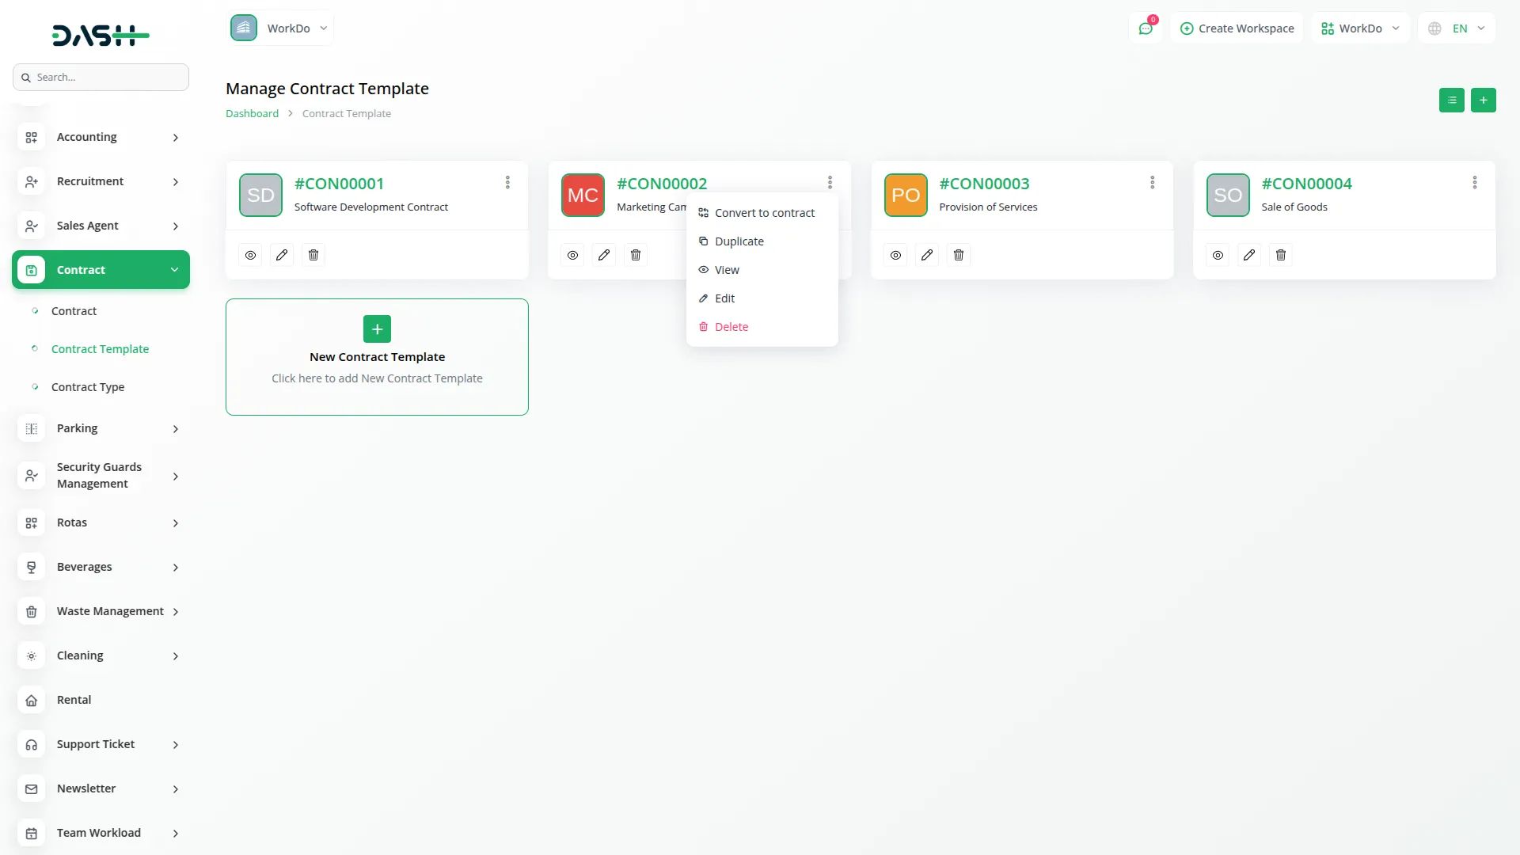Click eye view icon on CON00001 card

250,255
